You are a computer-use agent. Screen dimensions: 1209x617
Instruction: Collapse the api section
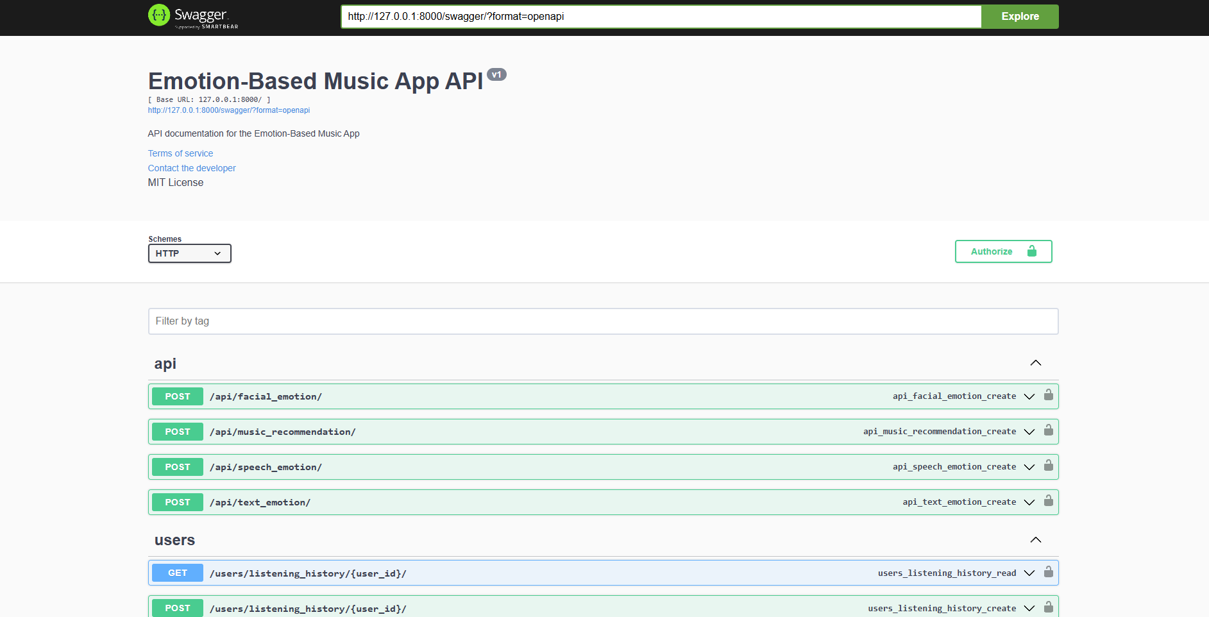pyautogui.click(x=1035, y=363)
